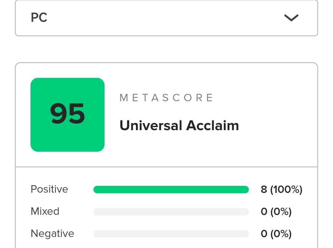Click the 0 (0%) mixed count
Screen dimensions: 333x248
click(276, 212)
